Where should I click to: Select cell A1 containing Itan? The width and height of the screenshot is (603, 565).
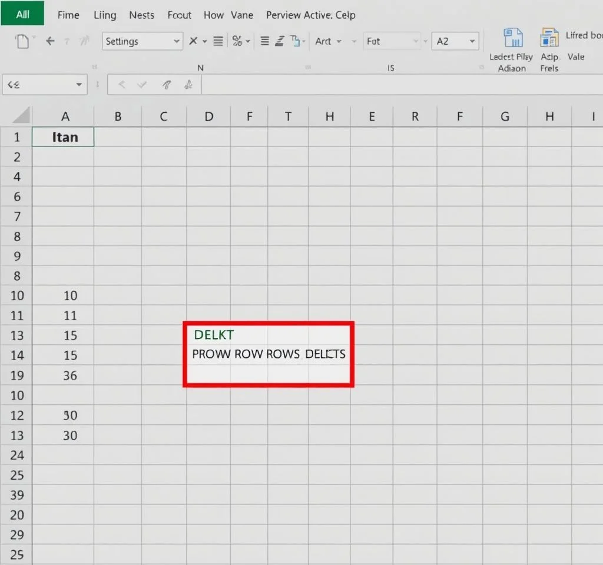64,137
